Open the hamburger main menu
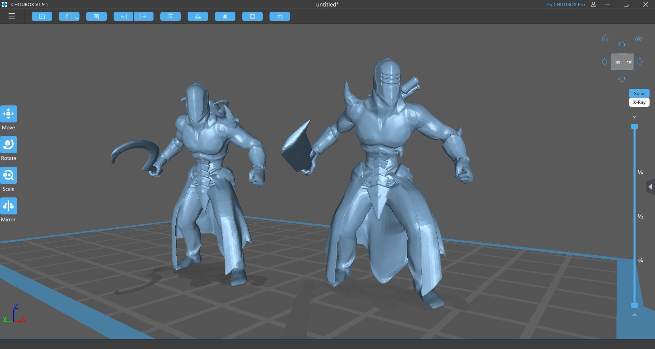The height and width of the screenshot is (349, 655). coord(12,16)
